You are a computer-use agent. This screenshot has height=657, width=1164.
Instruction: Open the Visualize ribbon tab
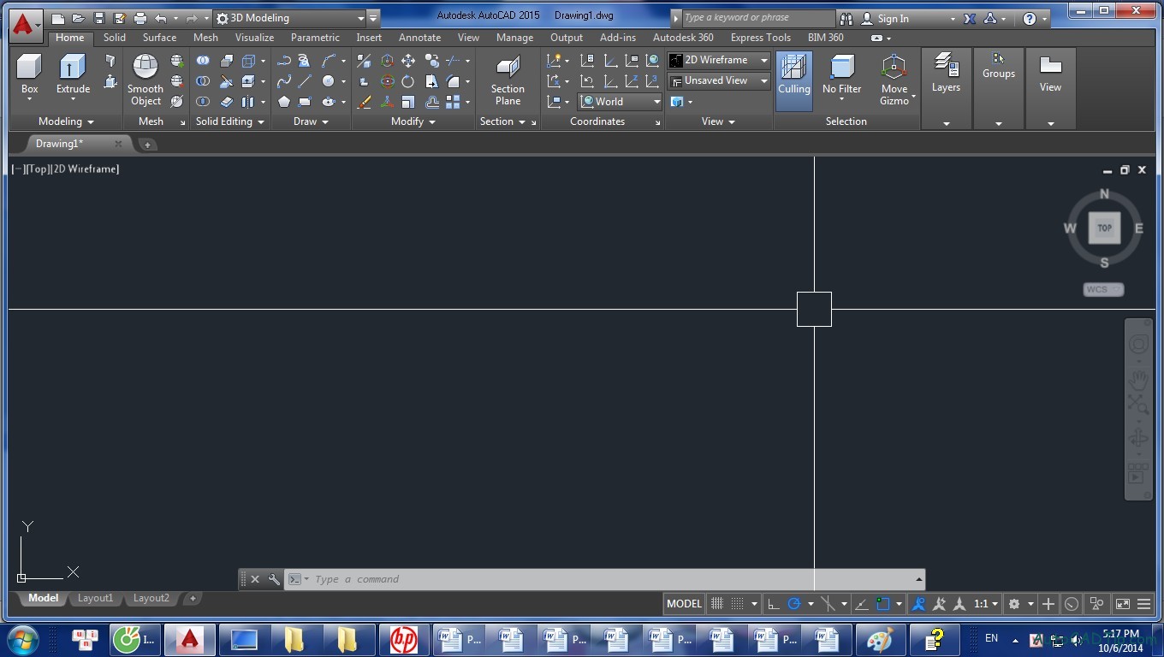click(x=255, y=38)
